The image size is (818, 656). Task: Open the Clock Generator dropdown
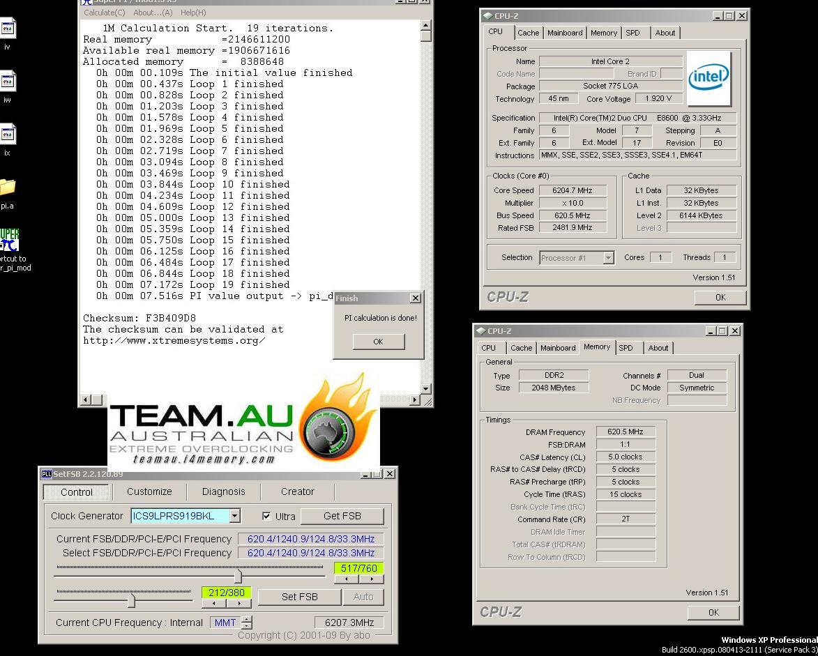pos(235,516)
